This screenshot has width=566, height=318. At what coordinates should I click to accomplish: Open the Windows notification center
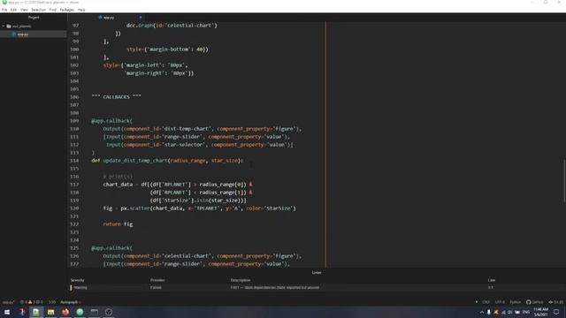[556, 312]
